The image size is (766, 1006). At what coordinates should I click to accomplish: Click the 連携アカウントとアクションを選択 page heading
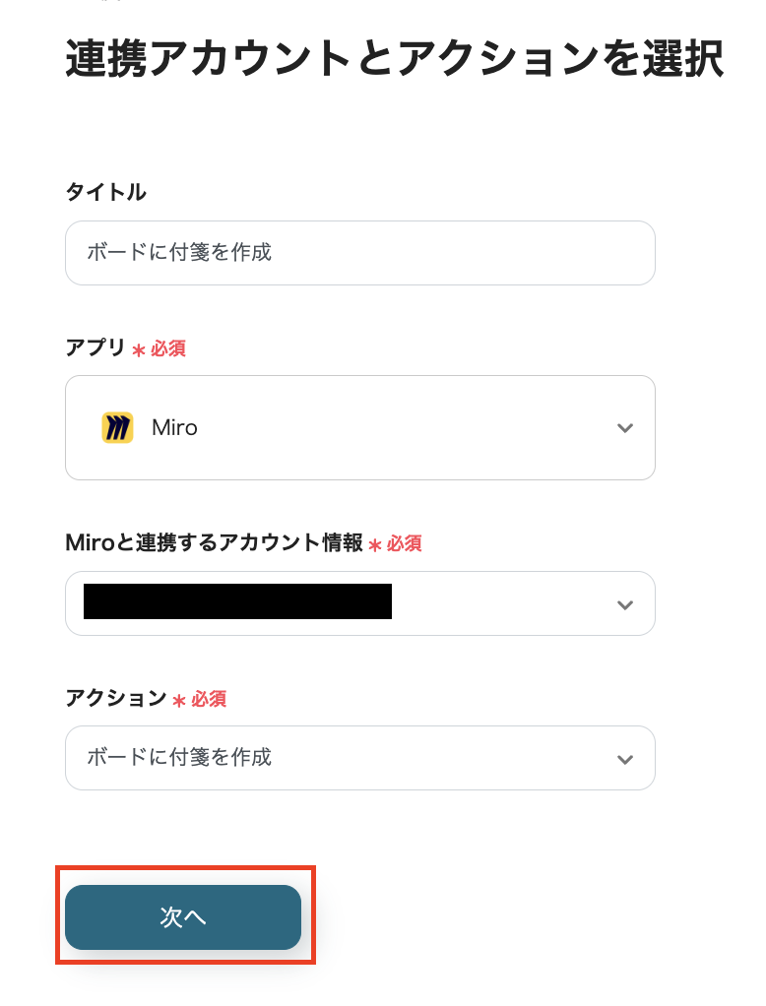tap(394, 59)
